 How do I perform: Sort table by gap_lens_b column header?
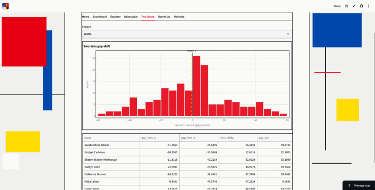[199, 138]
